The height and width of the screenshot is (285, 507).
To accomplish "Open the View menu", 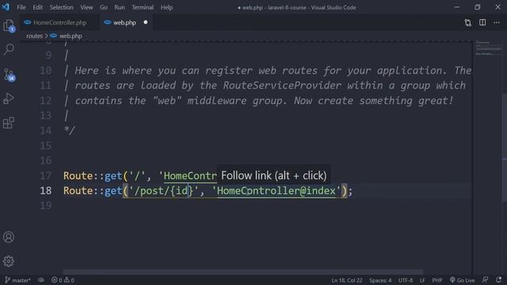I will coord(86,7).
